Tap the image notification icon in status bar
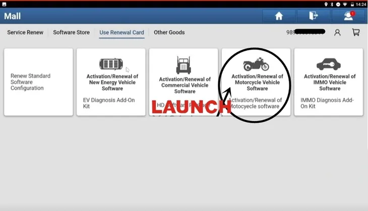368x211 pixels. pos(4,4)
